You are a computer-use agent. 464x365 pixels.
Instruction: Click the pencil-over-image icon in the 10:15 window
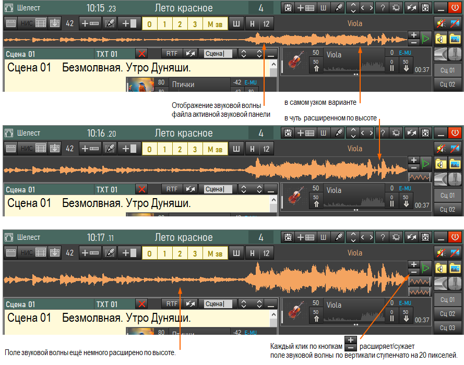coord(110,23)
